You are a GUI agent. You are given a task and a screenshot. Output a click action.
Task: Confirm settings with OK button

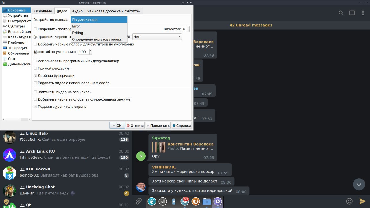coord(117,125)
